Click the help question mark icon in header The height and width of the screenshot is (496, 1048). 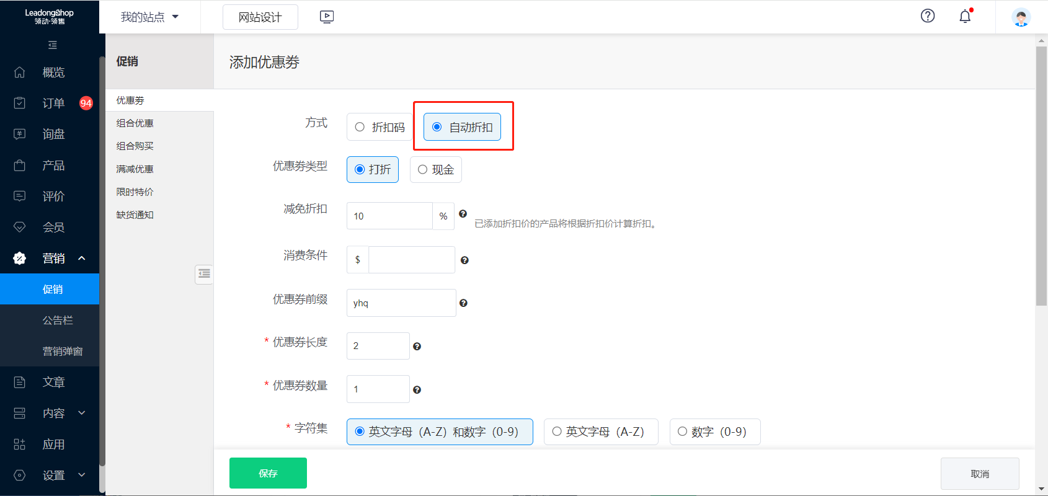pyautogui.click(x=927, y=16)
